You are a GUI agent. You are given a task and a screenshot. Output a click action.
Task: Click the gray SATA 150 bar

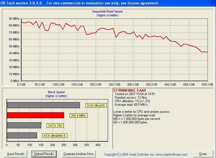tap(24, 125)
